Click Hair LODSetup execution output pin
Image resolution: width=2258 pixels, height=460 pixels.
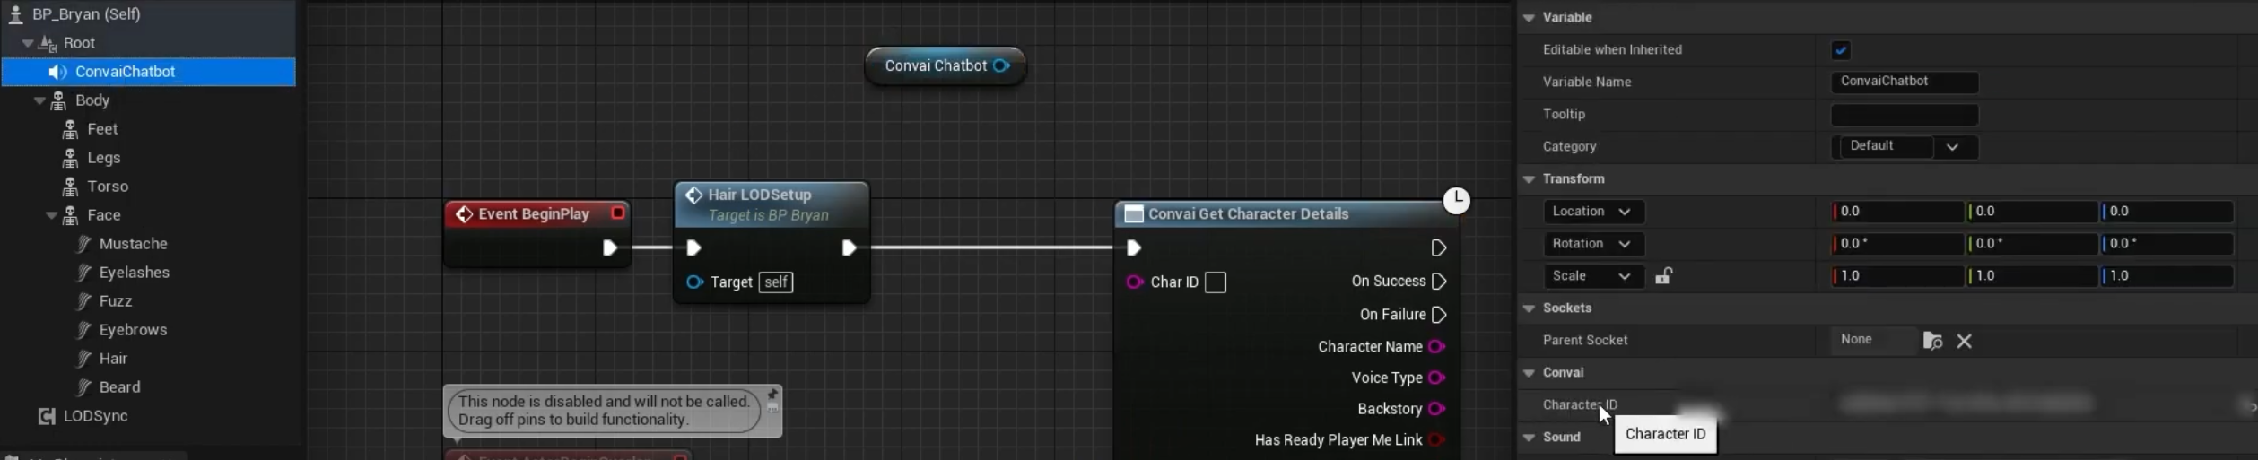coord(849,248)
